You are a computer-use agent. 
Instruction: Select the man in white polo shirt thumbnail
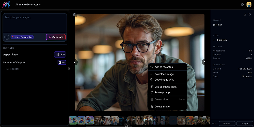point(106,120)
